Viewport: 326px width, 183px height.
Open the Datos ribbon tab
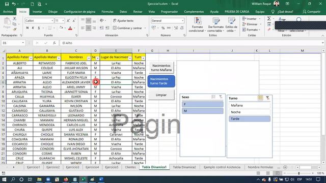point(123,12)
